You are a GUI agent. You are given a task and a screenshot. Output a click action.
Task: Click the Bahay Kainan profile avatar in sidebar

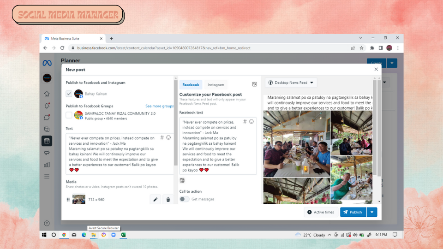[47, 78]
